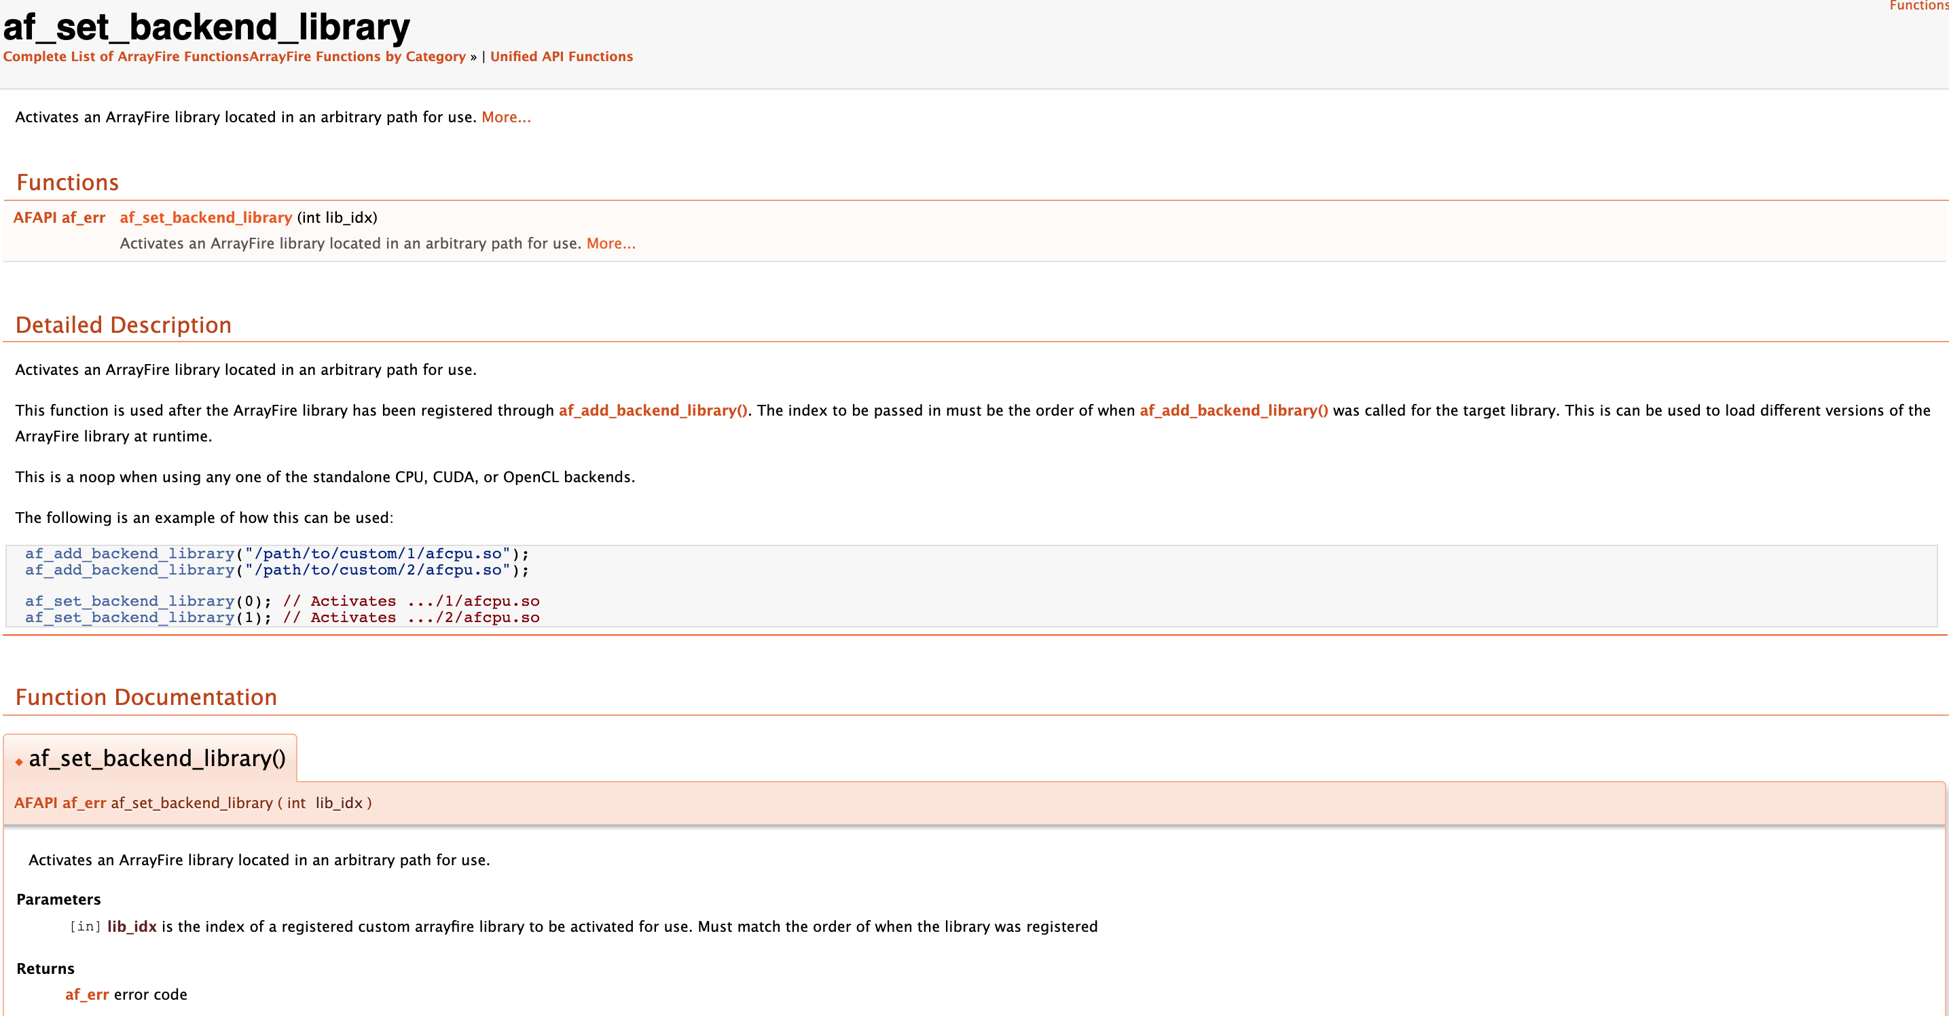
Task: Click af_err in the function signature box
Action: [84, 803]
